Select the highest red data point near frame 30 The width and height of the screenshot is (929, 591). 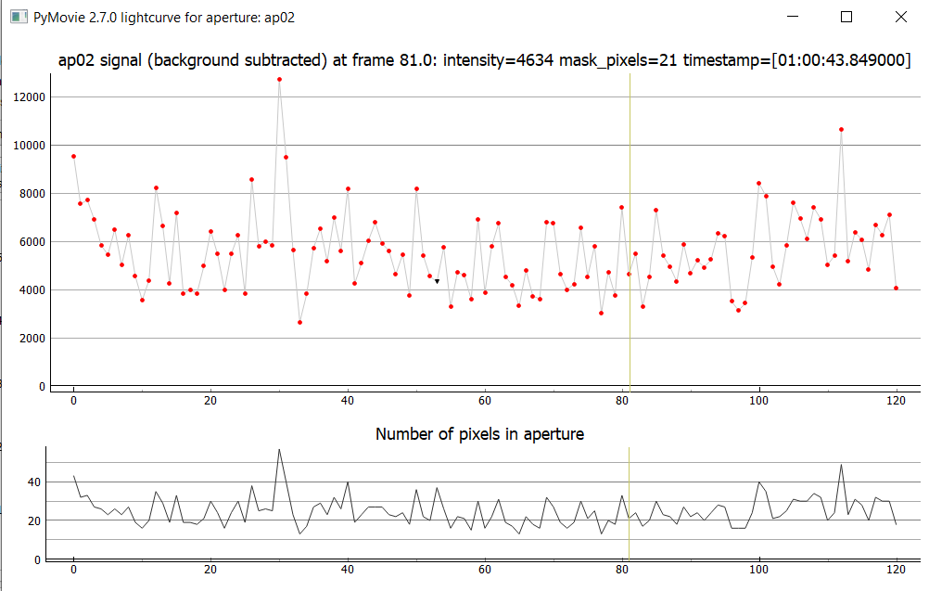tap(279, 80)
